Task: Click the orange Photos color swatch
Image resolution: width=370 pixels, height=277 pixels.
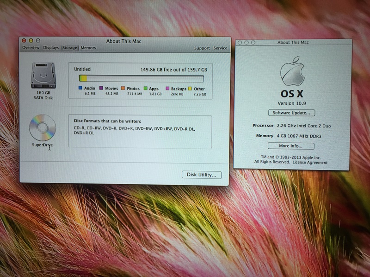Action: [x=123, y=88]
